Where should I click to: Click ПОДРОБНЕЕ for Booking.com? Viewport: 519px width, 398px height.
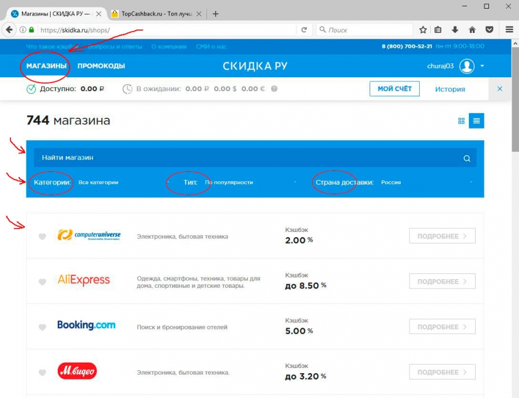point(442,327)
